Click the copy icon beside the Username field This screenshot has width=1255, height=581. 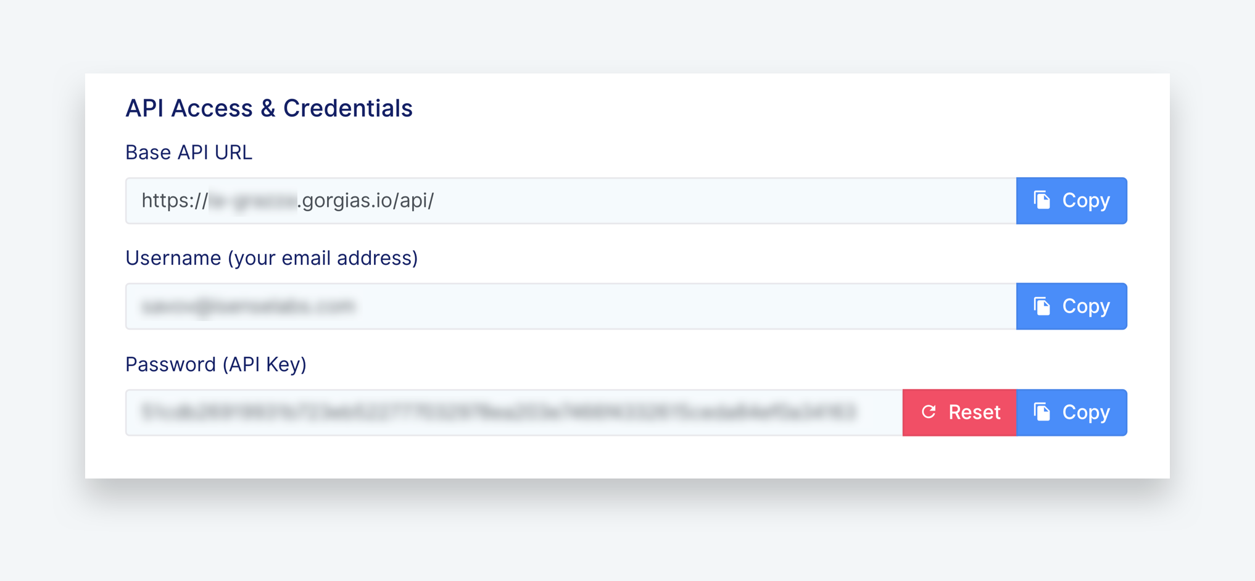click(x=1042, y=306)
